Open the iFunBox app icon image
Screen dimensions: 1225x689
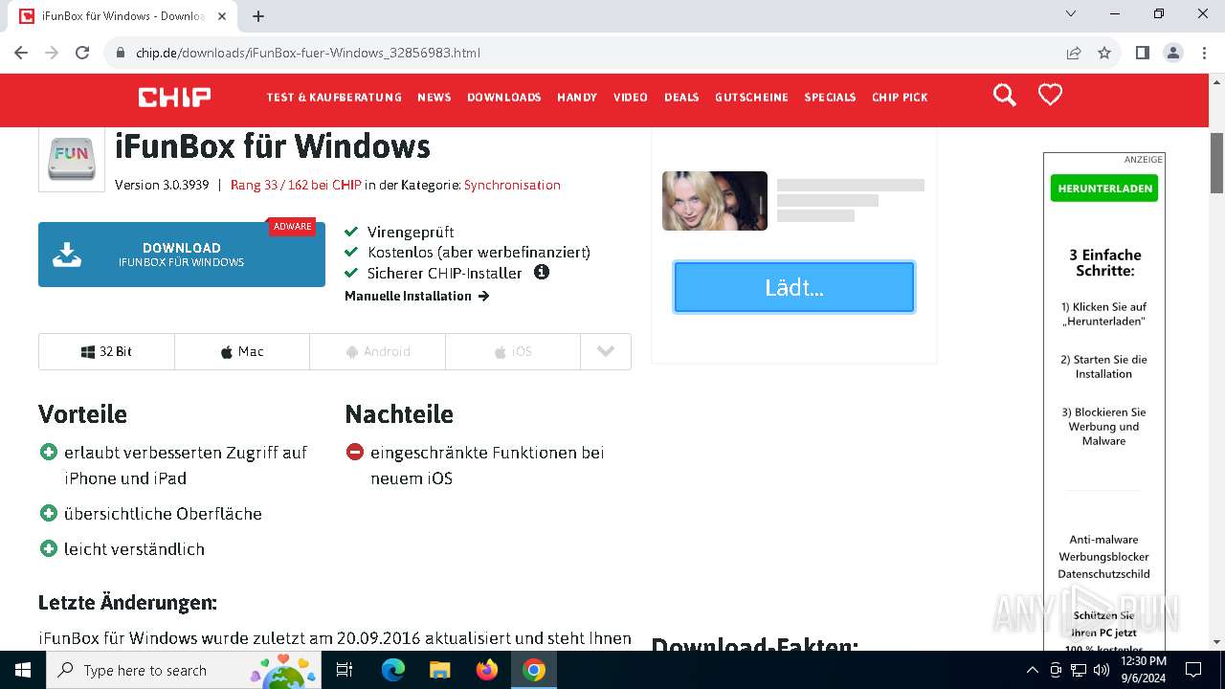pos(72,159)
